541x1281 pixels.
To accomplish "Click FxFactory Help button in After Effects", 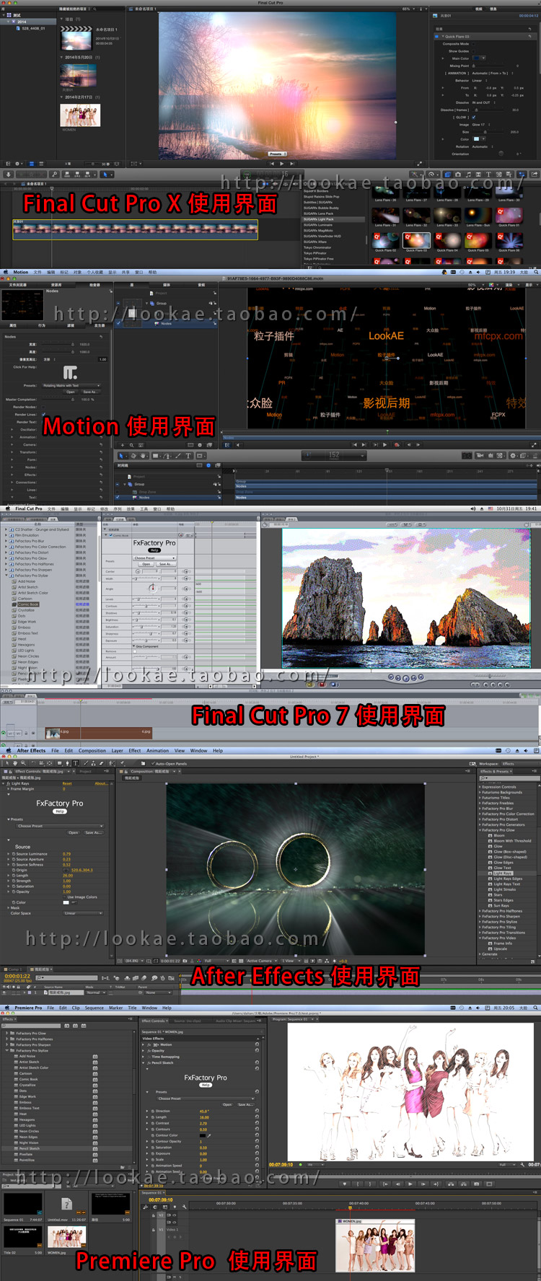I will [x=60, y=811].
